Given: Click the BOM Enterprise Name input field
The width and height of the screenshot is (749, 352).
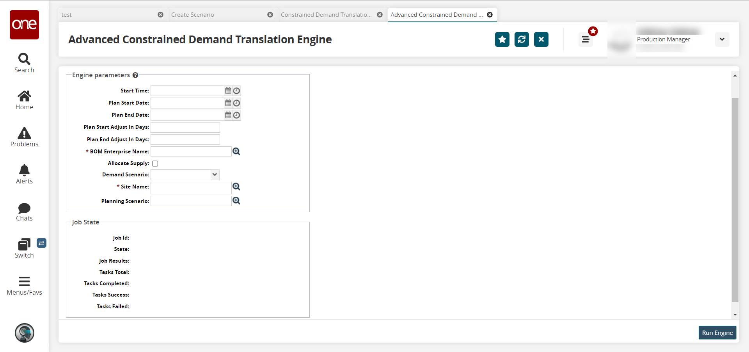Looking at the screenshot, I should (x=191, y=151).
